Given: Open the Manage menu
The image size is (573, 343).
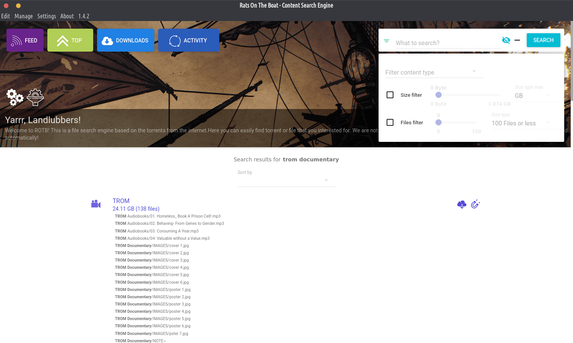Looking at the screenshot, I should click(x=24, y=16).
